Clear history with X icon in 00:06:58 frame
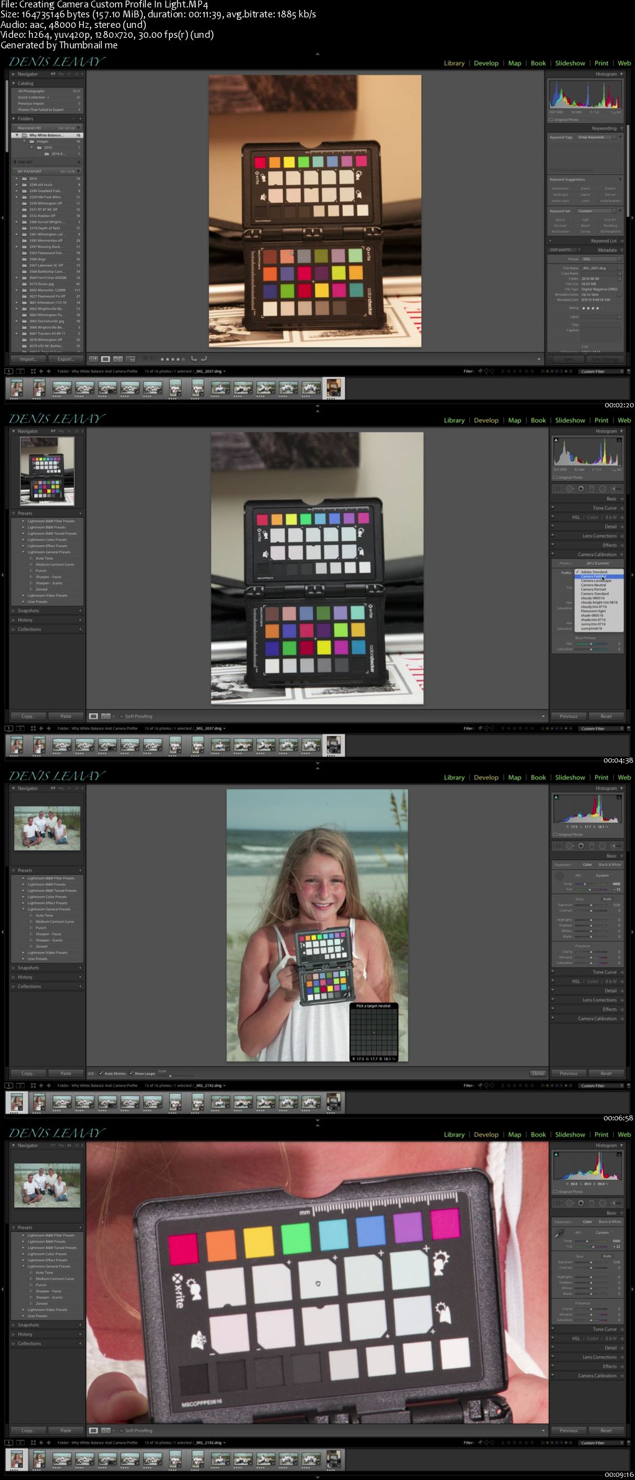Image resolution: width=635 pixels, height=1480 pixels. (x=80, y=977)
